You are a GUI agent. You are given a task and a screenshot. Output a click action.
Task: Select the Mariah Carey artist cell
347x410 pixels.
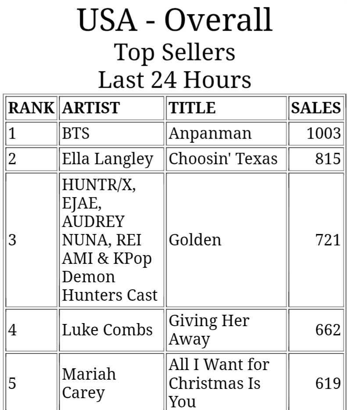[x=89, y=383]
